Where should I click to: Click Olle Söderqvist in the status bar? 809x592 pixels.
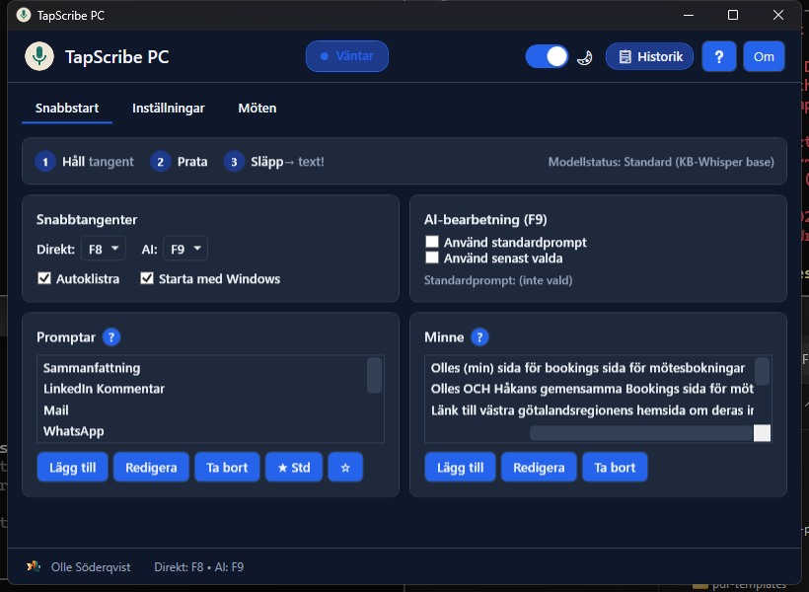(91, 566)
